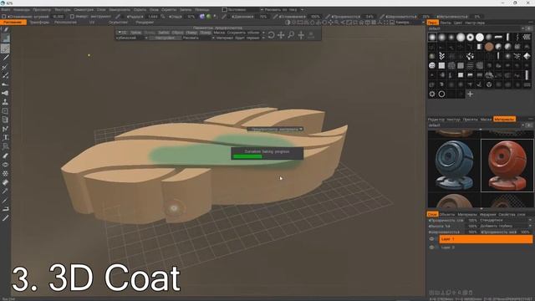Image resolution: width=535 pixels, height=301 pixels.
Task: Open the depth blend dropdown Добавить глубину
Action: pos(506,226)
